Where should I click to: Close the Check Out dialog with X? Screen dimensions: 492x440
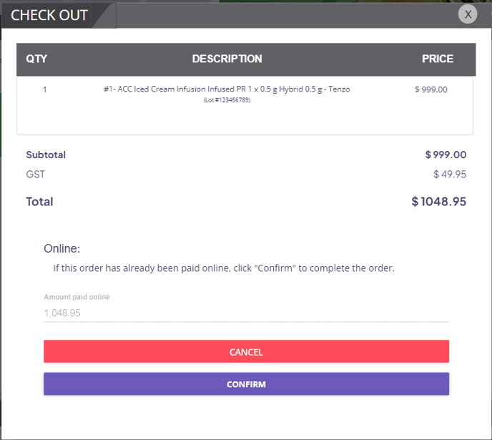coord(468,14)
